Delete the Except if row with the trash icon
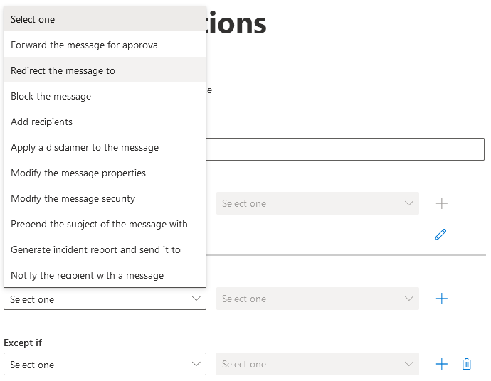 point(467,364)
